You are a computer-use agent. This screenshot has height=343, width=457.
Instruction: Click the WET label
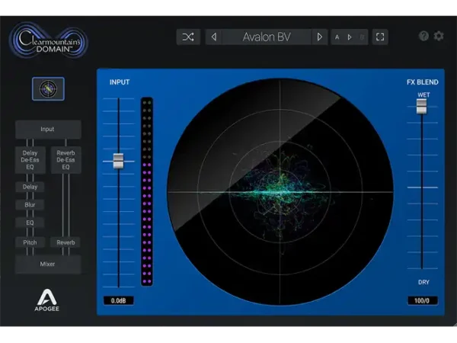coord(423,95)
